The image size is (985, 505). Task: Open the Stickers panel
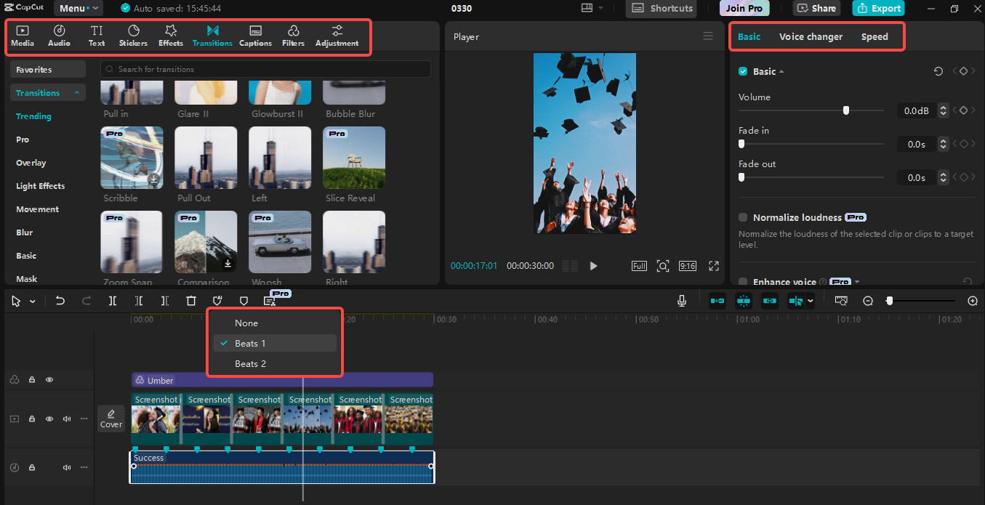pyautogui.click(x=133, y=34)
